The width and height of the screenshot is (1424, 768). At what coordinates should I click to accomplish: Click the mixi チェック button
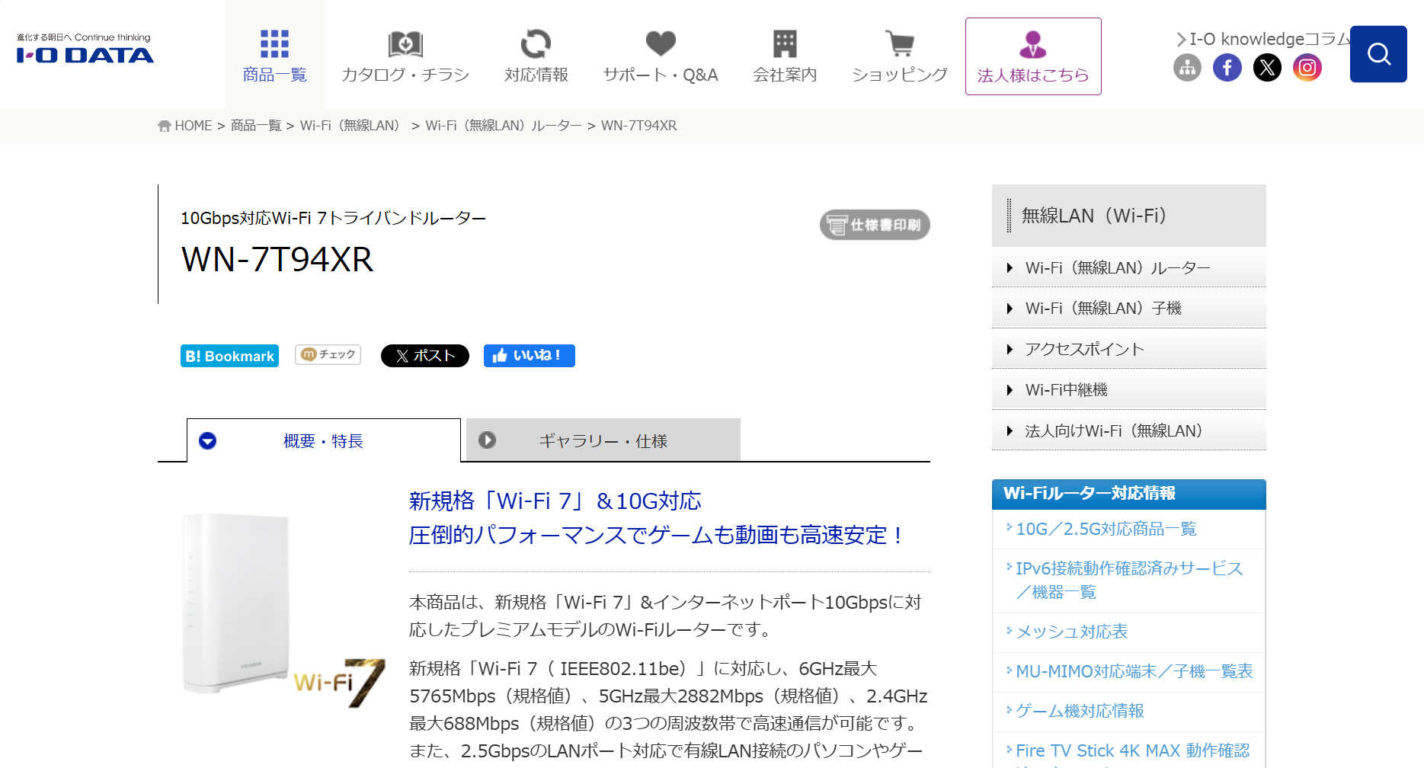(328, 355)
